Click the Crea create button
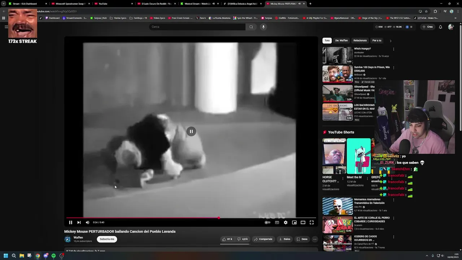 (x=427, y=27)
